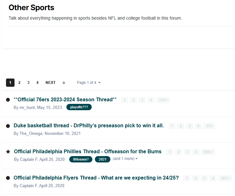Open page 1 of Flyers thread

point(187,178)
